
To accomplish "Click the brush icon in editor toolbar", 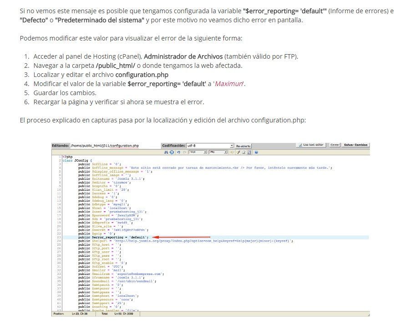I will pos(238,152).
